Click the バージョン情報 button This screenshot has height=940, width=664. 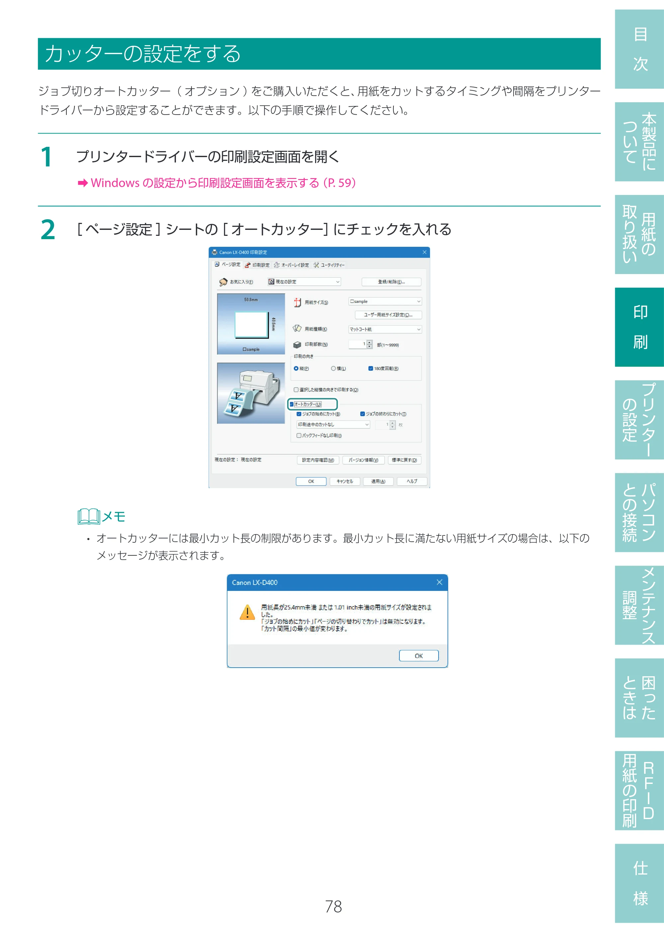coord(363,460)
